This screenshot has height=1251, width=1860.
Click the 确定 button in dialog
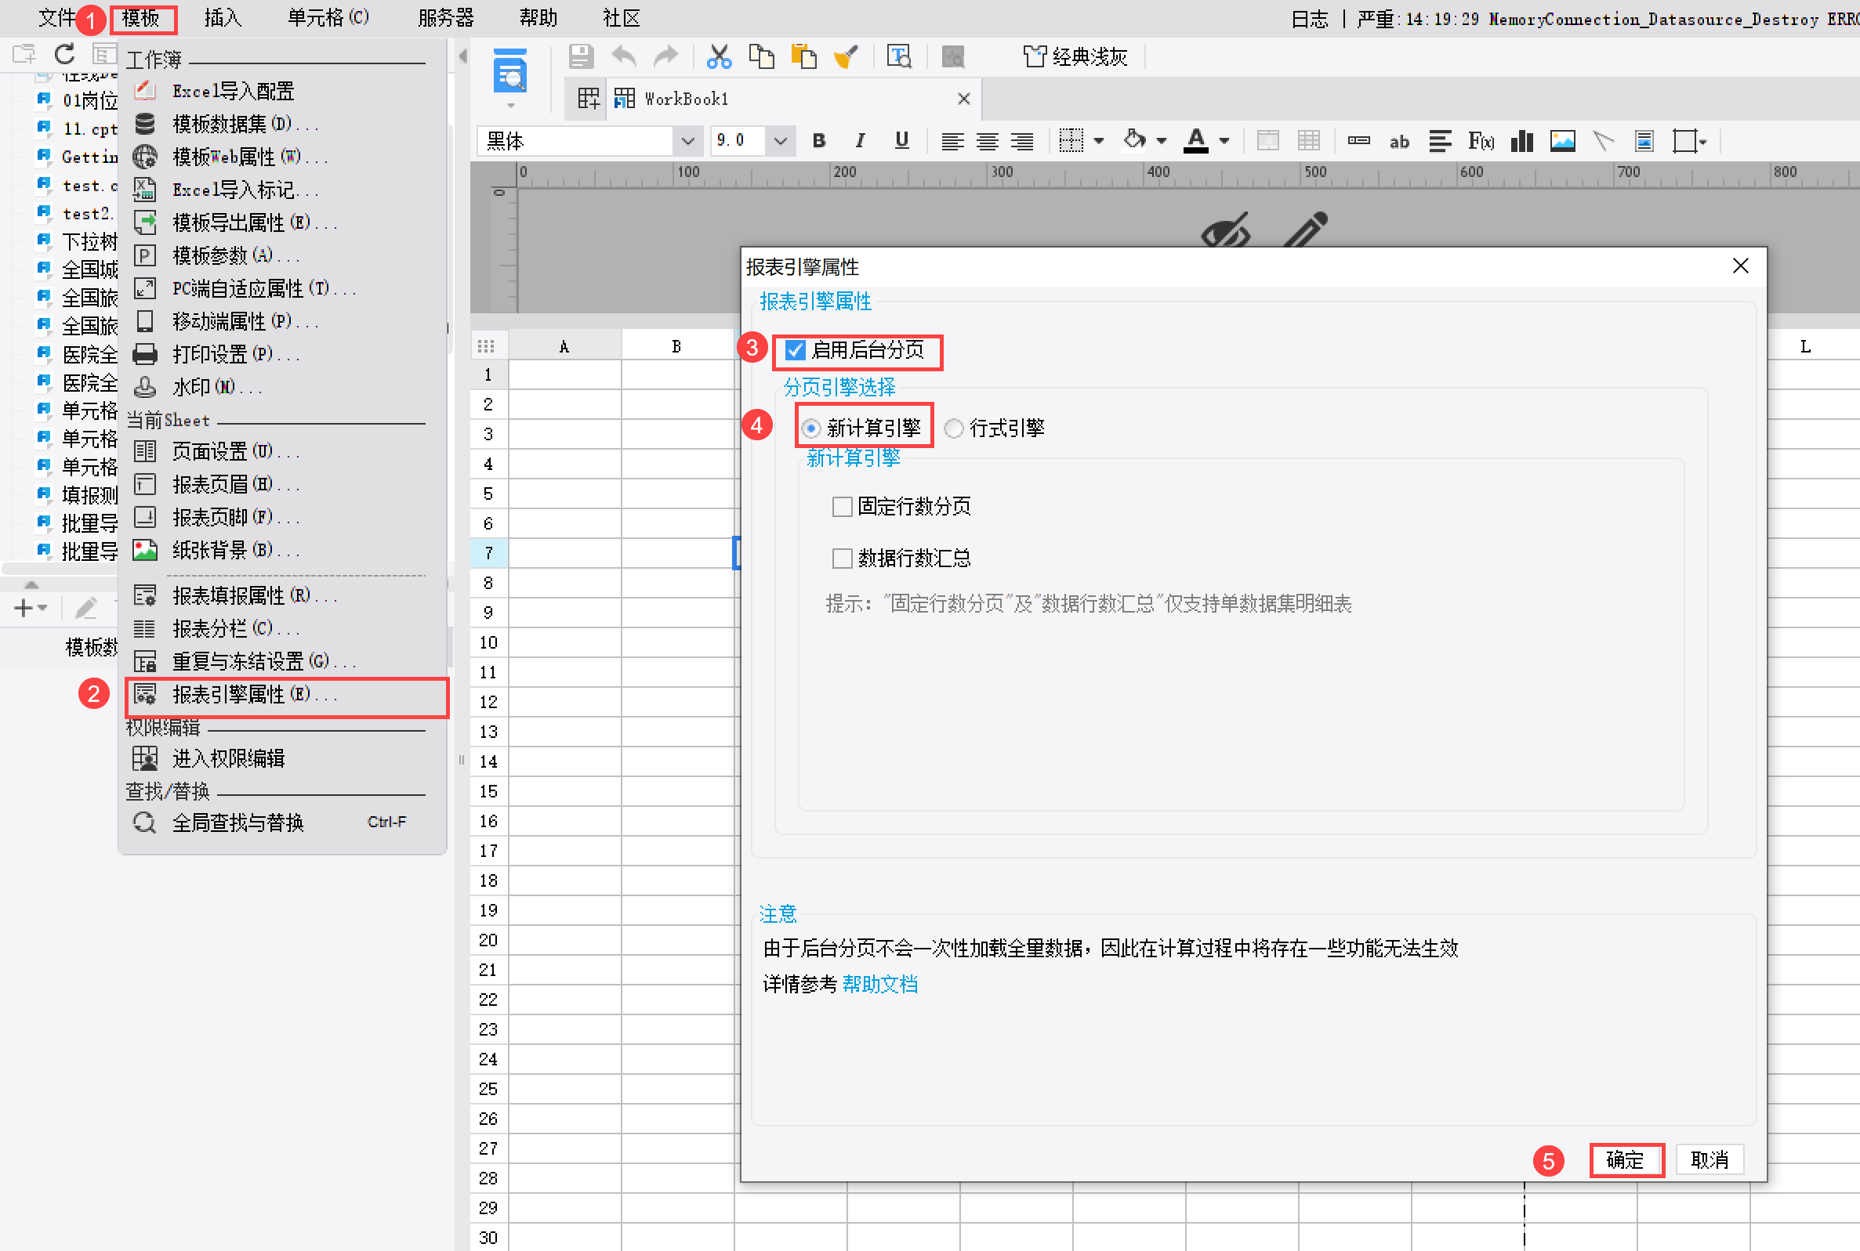click(1626, 1159)
